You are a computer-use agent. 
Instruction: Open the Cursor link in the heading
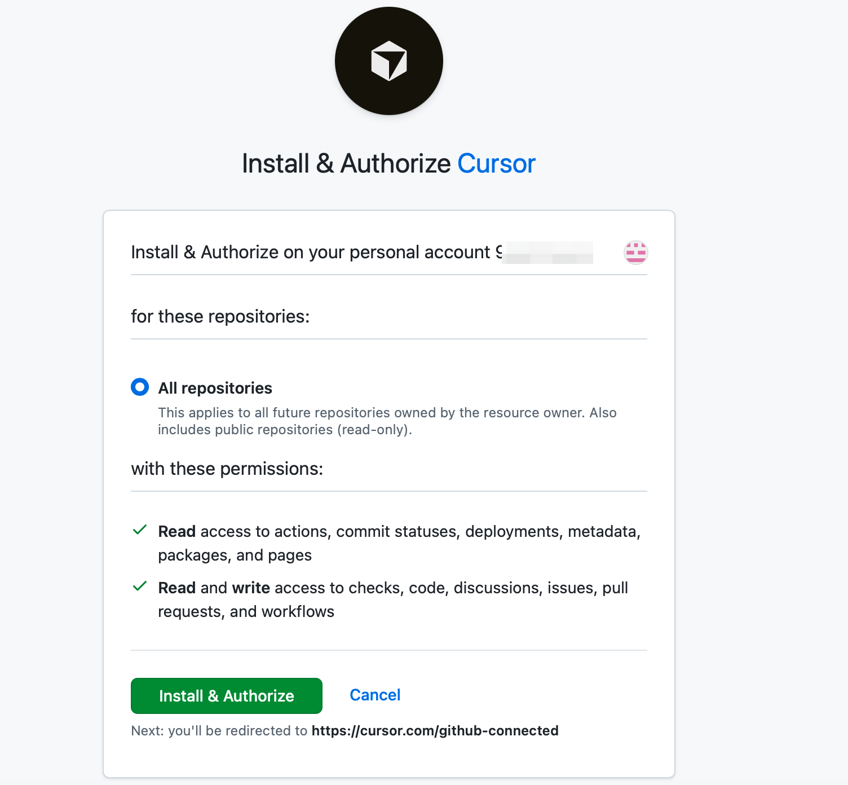pos(496,164)
